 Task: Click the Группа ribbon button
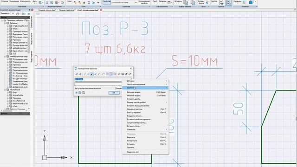pyautogui.click(x=214, y=2)
